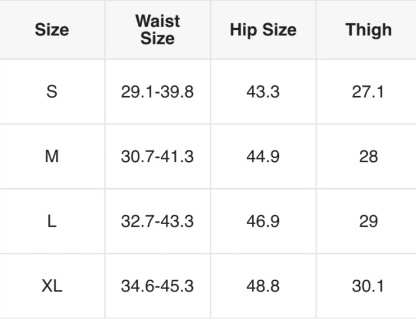Click hip size value 46.9

tap(263, 221)
